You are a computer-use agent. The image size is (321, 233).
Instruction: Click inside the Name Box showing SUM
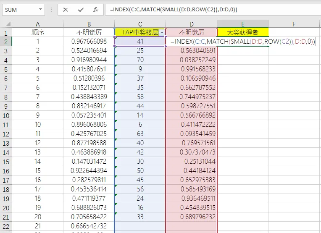(x=21, y=10)
